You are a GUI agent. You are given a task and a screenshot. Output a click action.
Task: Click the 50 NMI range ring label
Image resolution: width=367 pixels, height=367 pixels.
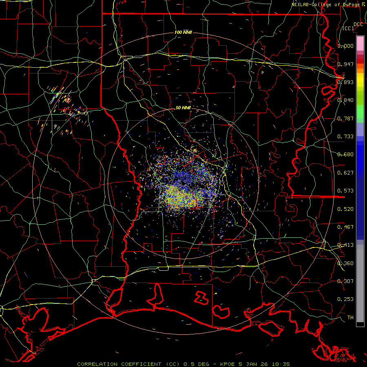coord(183,108)
